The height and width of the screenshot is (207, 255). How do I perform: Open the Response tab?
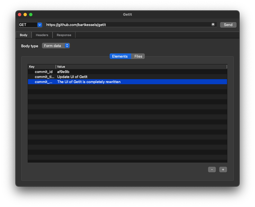[64, 35]
